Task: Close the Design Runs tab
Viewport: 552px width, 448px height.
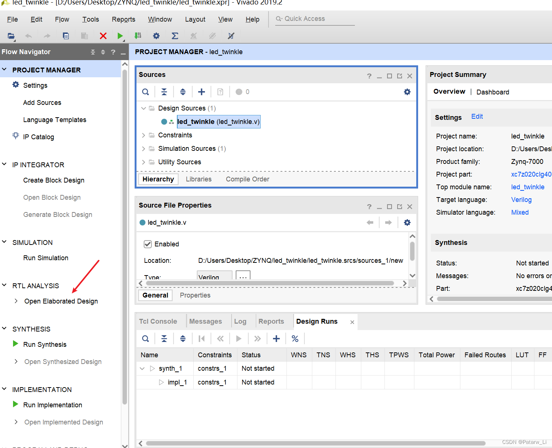Action: point(352,322)
